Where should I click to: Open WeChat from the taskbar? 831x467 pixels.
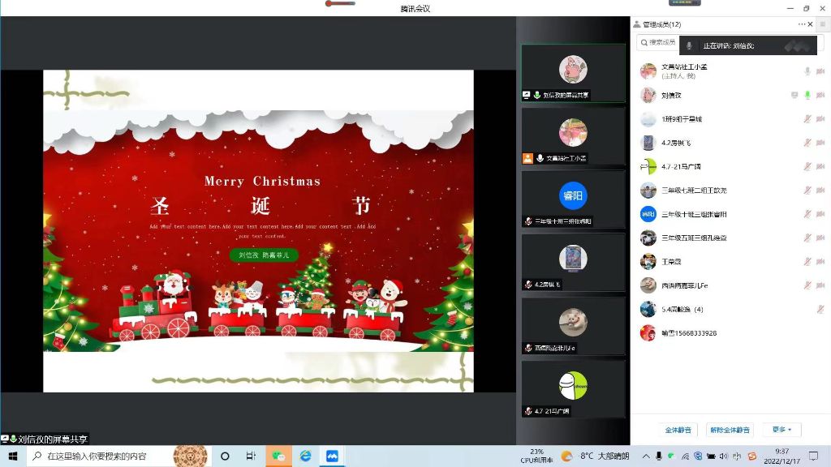click(278, 456)
